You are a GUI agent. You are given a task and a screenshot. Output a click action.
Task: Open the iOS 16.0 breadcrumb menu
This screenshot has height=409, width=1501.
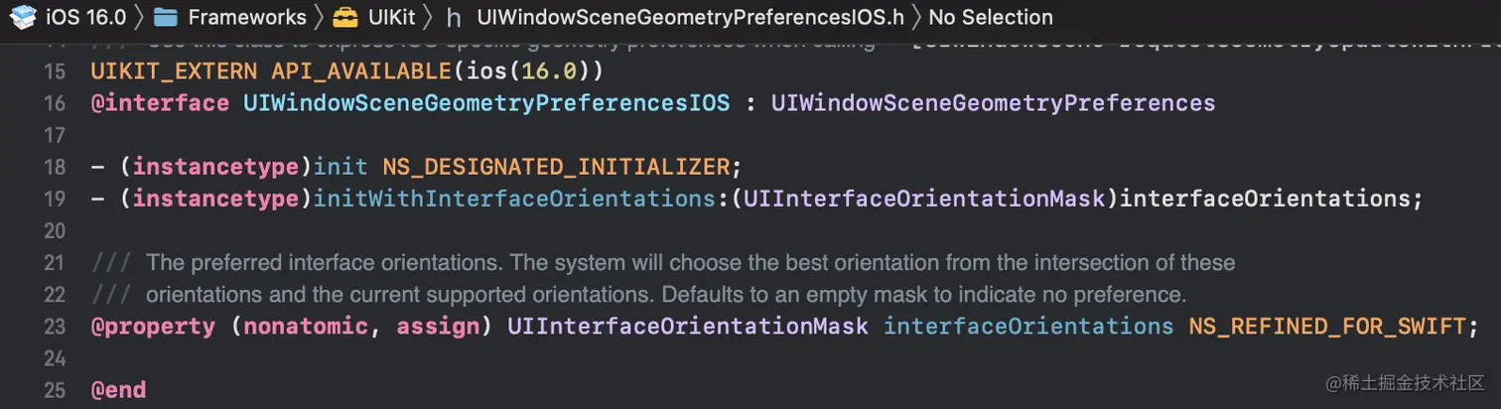[85, 17]
